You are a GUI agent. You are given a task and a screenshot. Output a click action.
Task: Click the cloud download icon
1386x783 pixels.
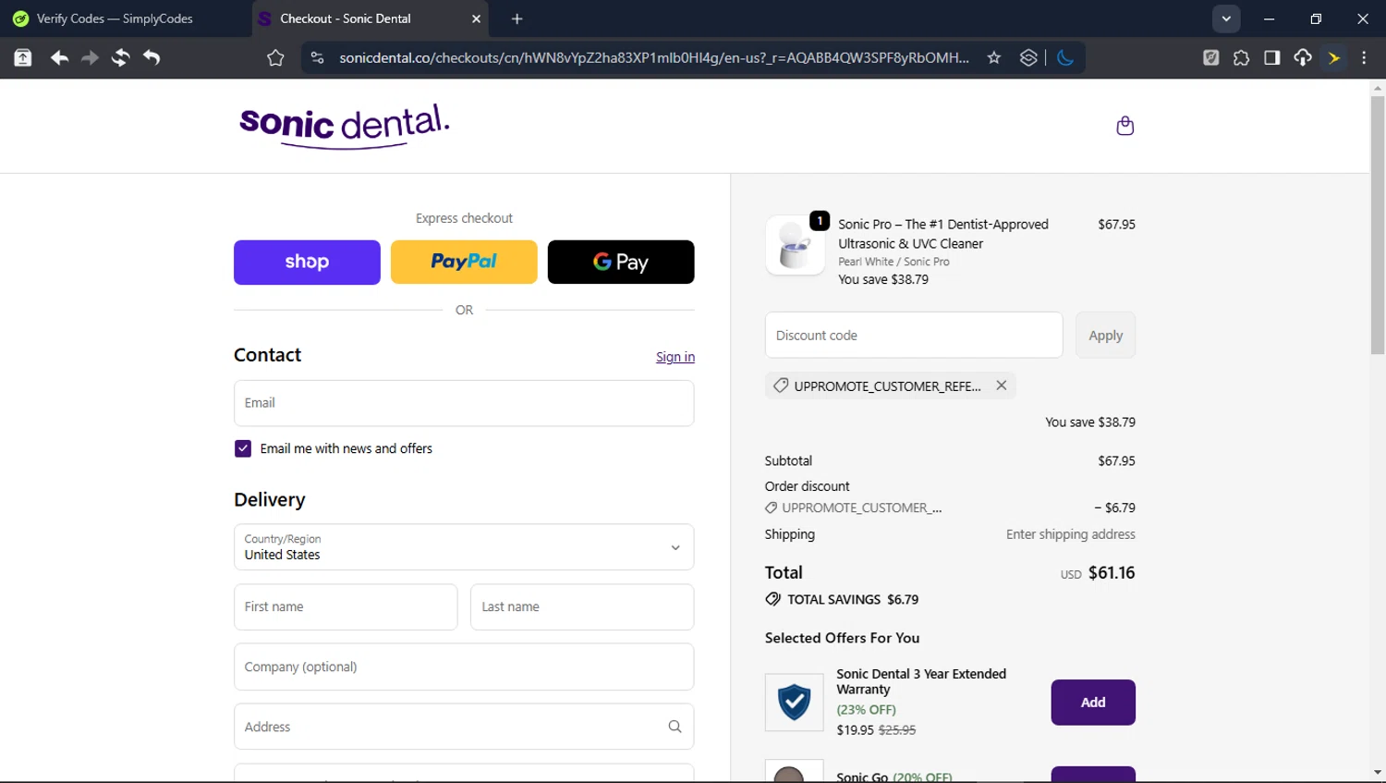[1302, 57]
